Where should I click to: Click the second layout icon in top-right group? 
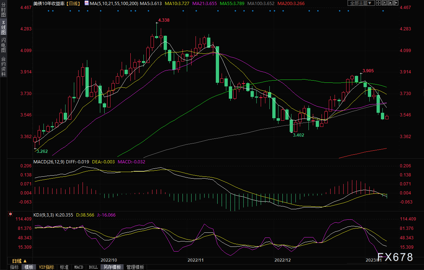coord(384,3)
